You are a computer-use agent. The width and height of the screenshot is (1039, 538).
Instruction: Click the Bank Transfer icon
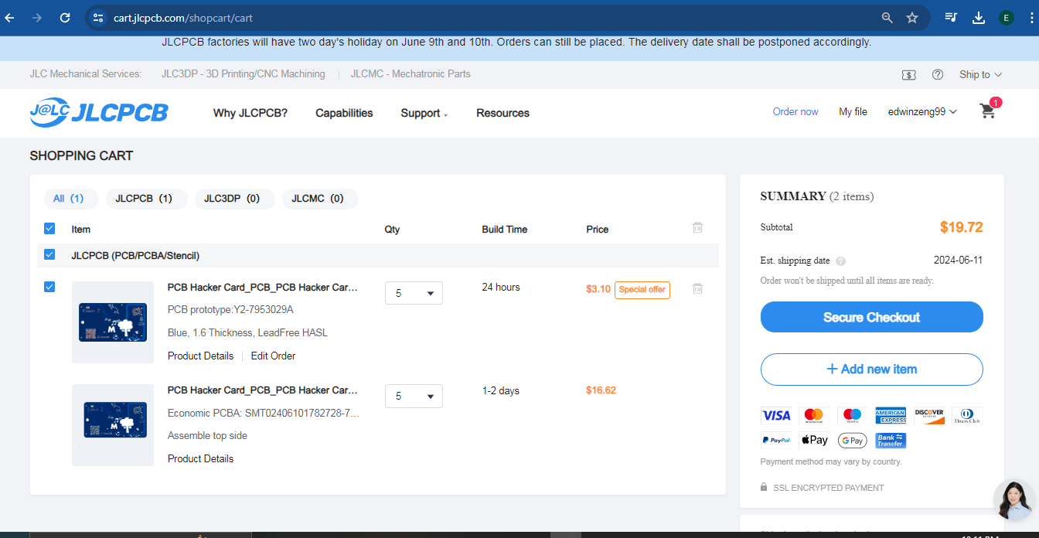tap(891, 441)
